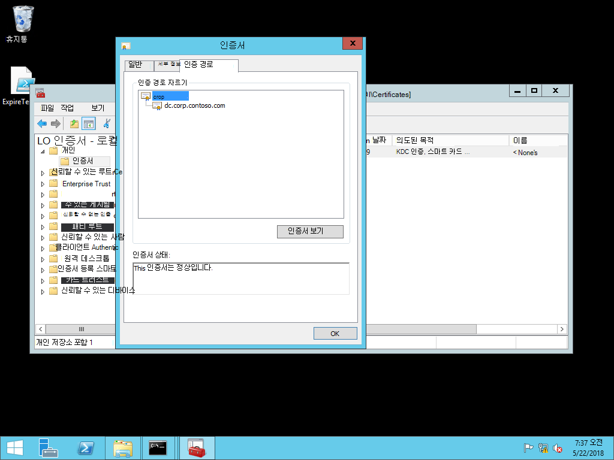Open the Recycle Bin desktop icon
Screen dimensions: 614x460
pyautogui.click(x=23, y=19)
